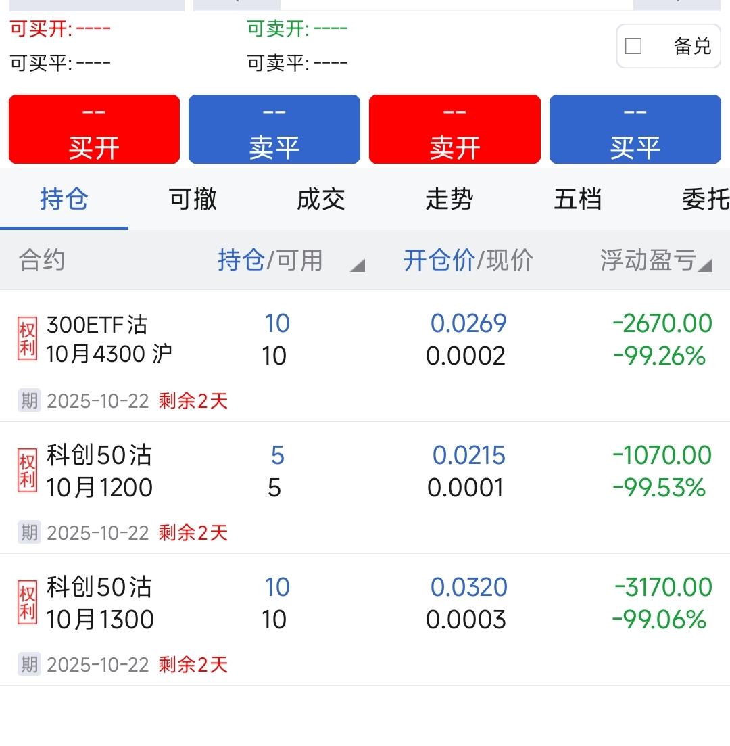The height and width of the screenshot is (746, 730).
Task: Click the 权利 badge on 科创50沽 10月1200
Action: [x=27, y=471]
